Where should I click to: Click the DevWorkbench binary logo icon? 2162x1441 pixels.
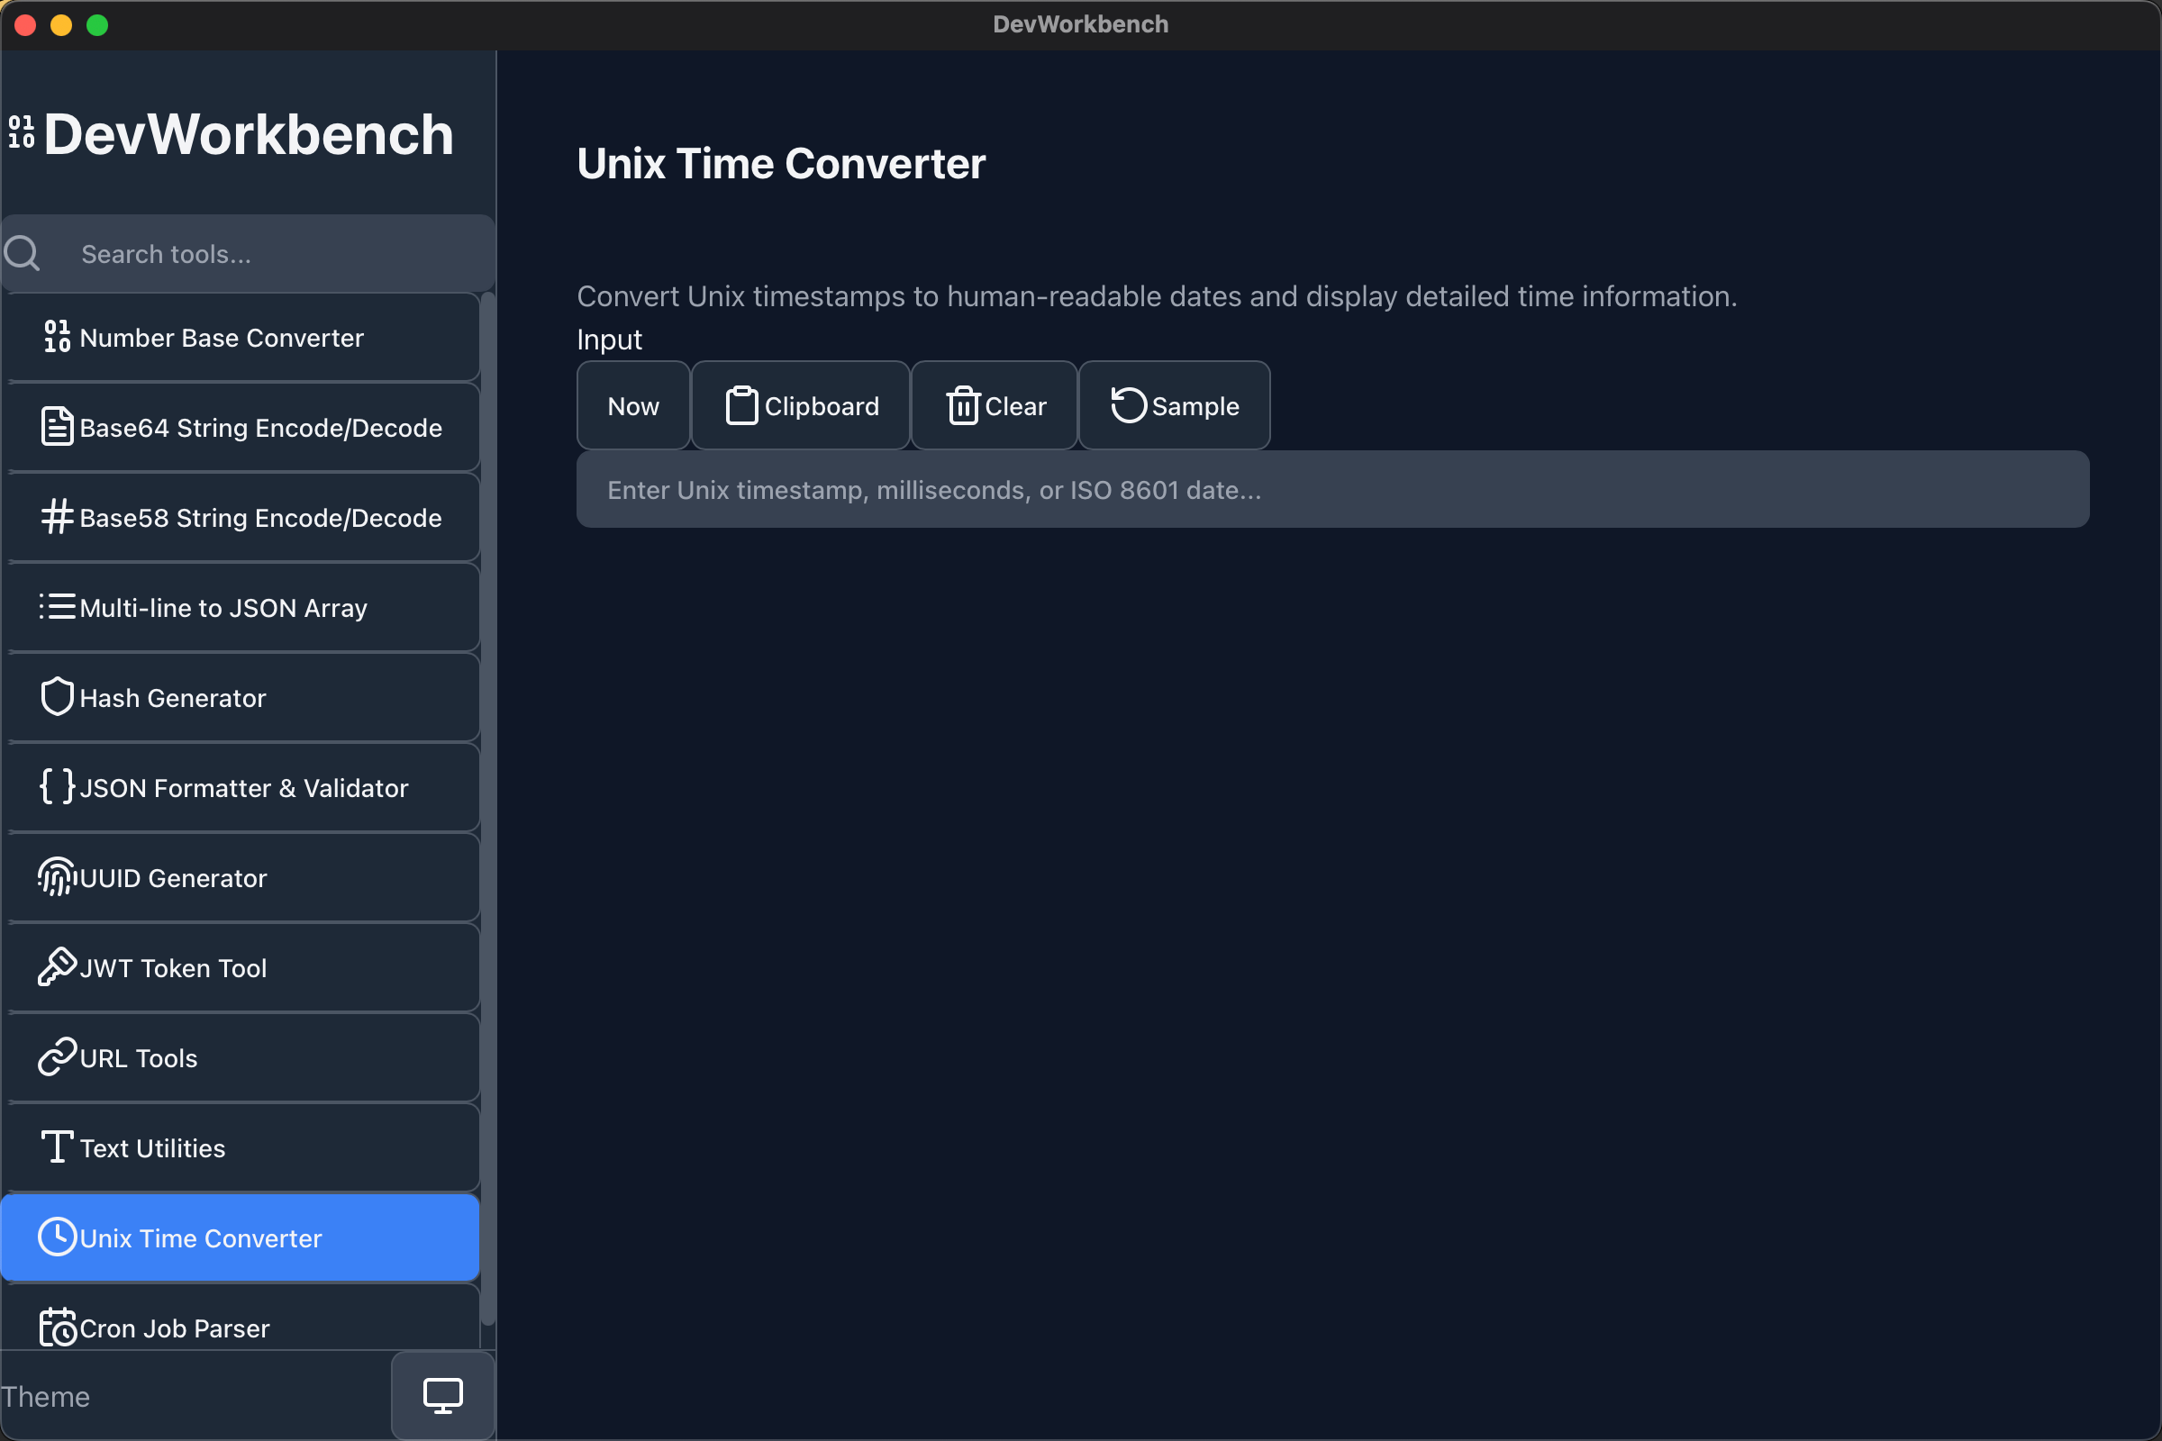tap(22, 132)
